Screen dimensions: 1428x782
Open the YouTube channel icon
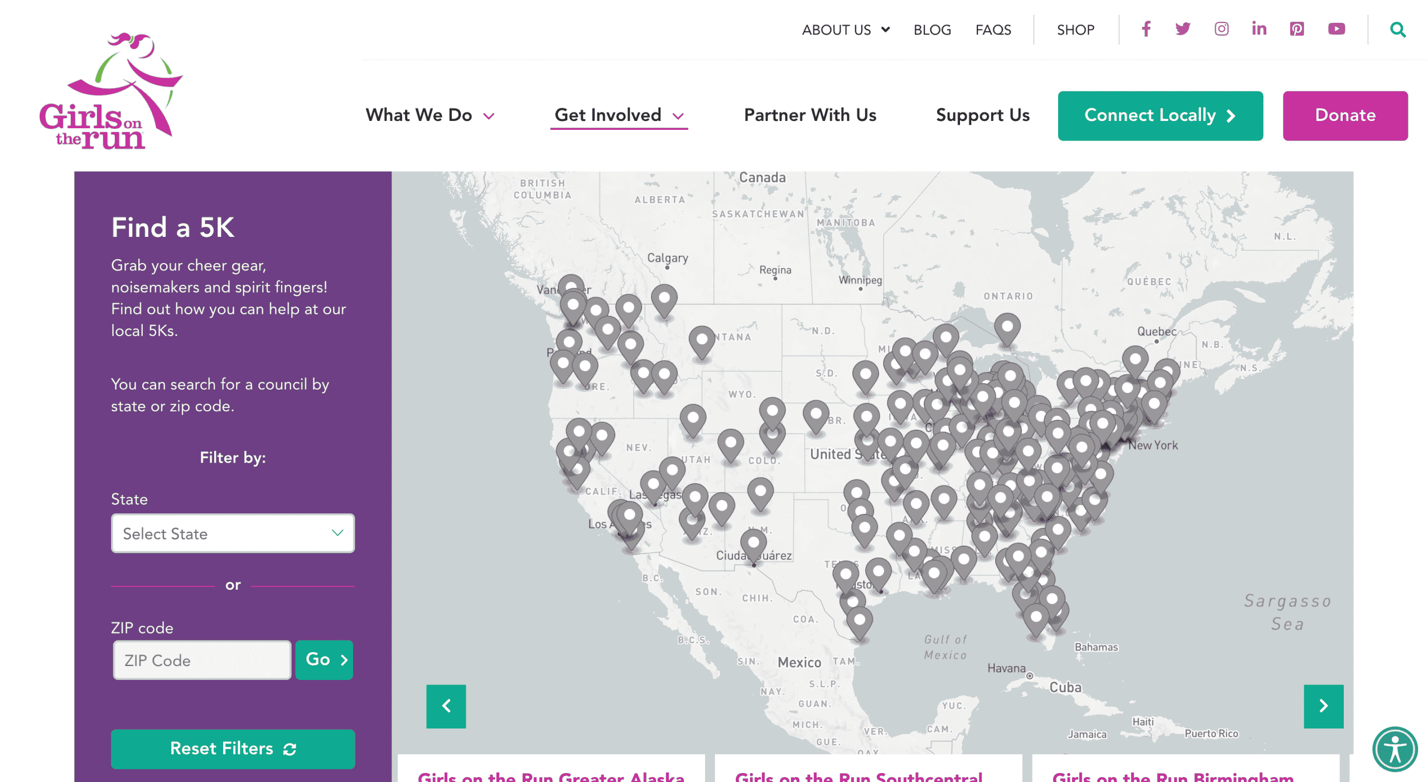tap(1335, 29)
